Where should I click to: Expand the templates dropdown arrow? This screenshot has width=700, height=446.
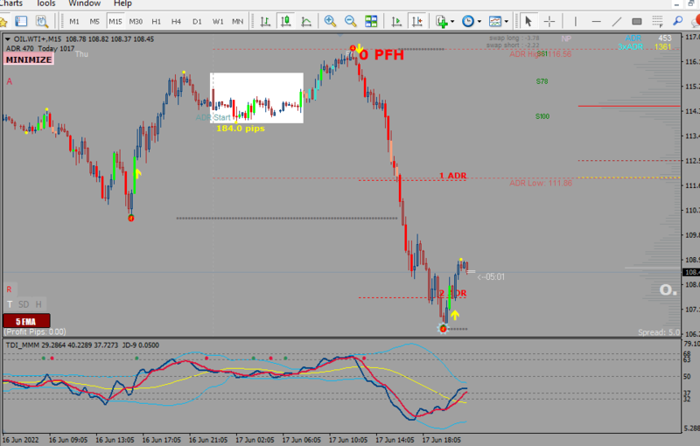click(x=507, y=21)
